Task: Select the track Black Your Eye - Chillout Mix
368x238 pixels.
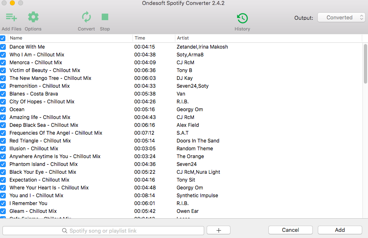Action: pos(43,172)
